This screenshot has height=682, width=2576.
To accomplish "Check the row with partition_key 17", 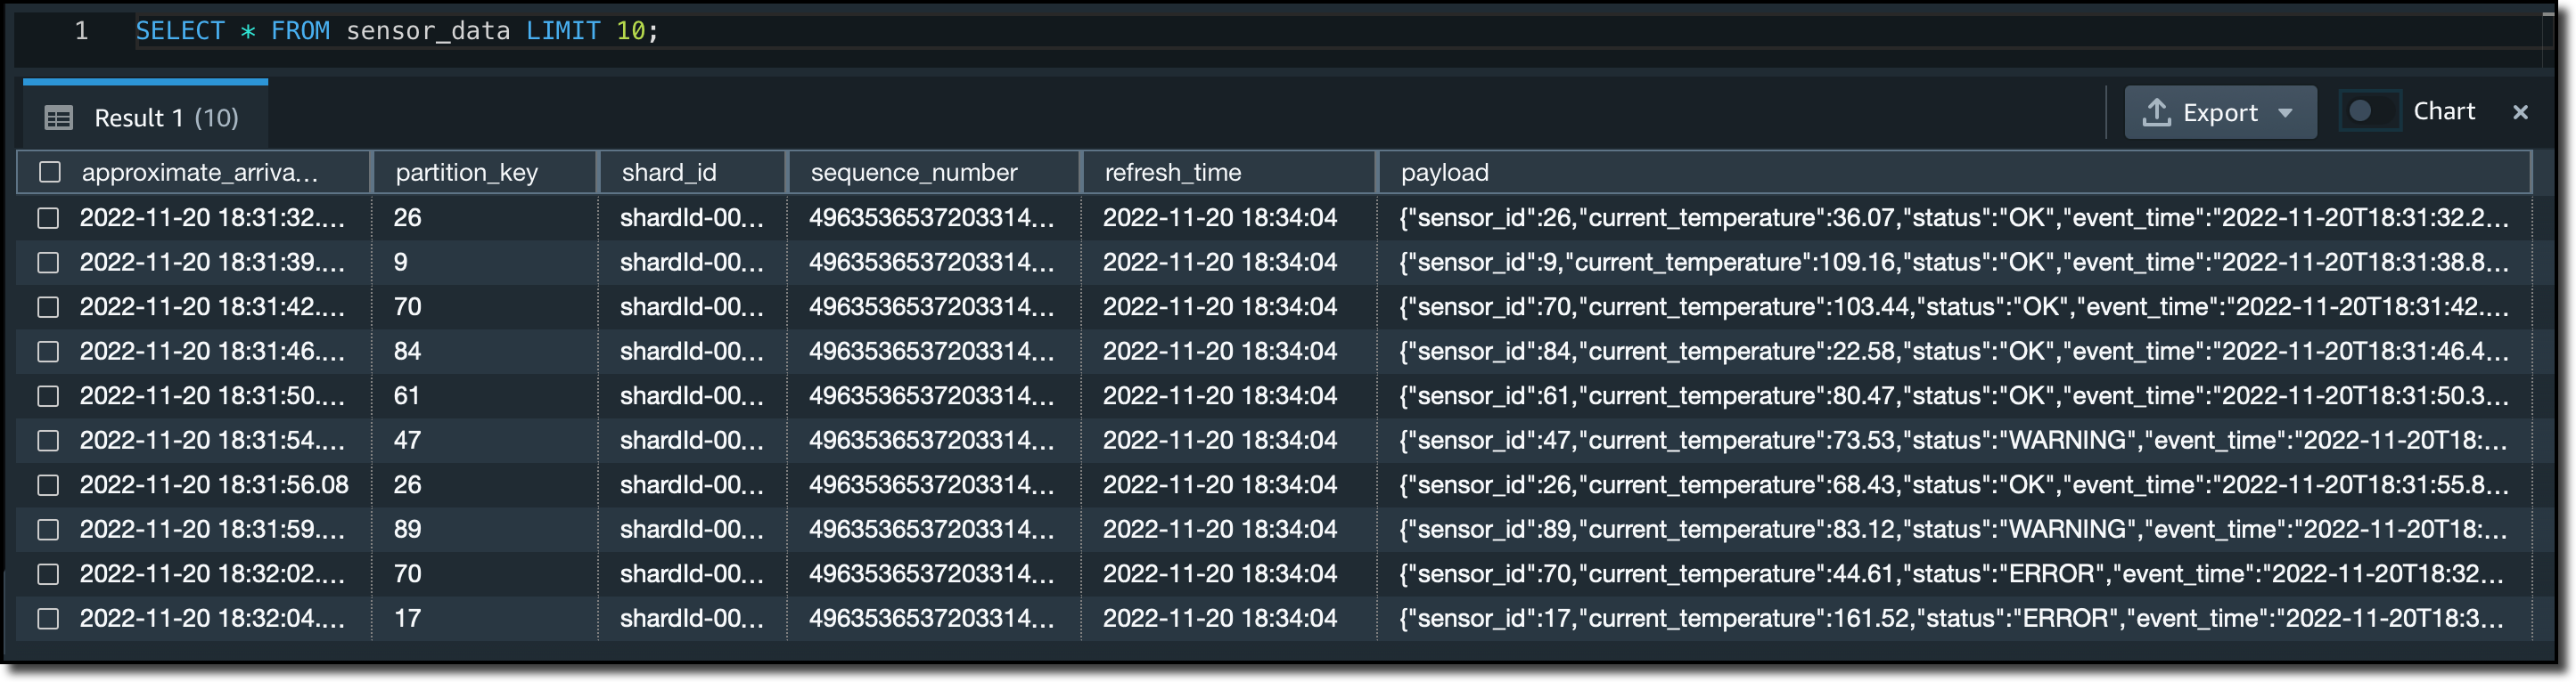I will 48,619.
